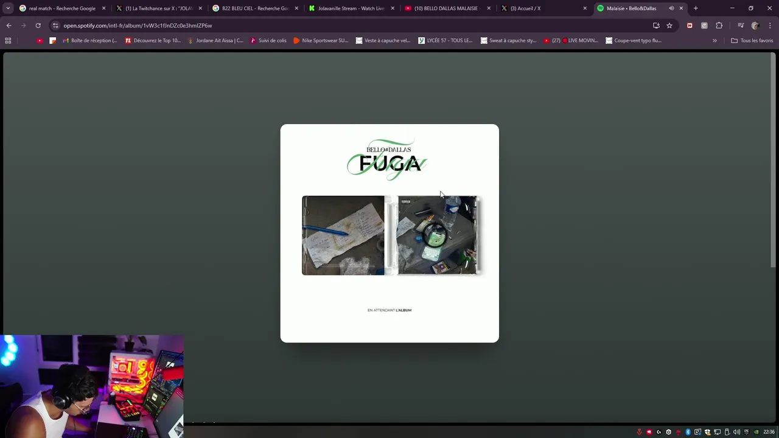The height and width of the screenshot is (438, 779).
Task: View site information icon in address bar
Action: pos(55,26)
